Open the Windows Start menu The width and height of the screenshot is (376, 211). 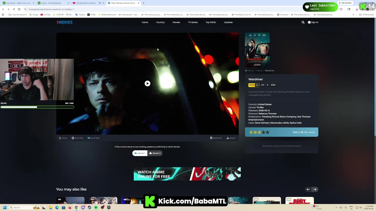click(x=4, y=207)
